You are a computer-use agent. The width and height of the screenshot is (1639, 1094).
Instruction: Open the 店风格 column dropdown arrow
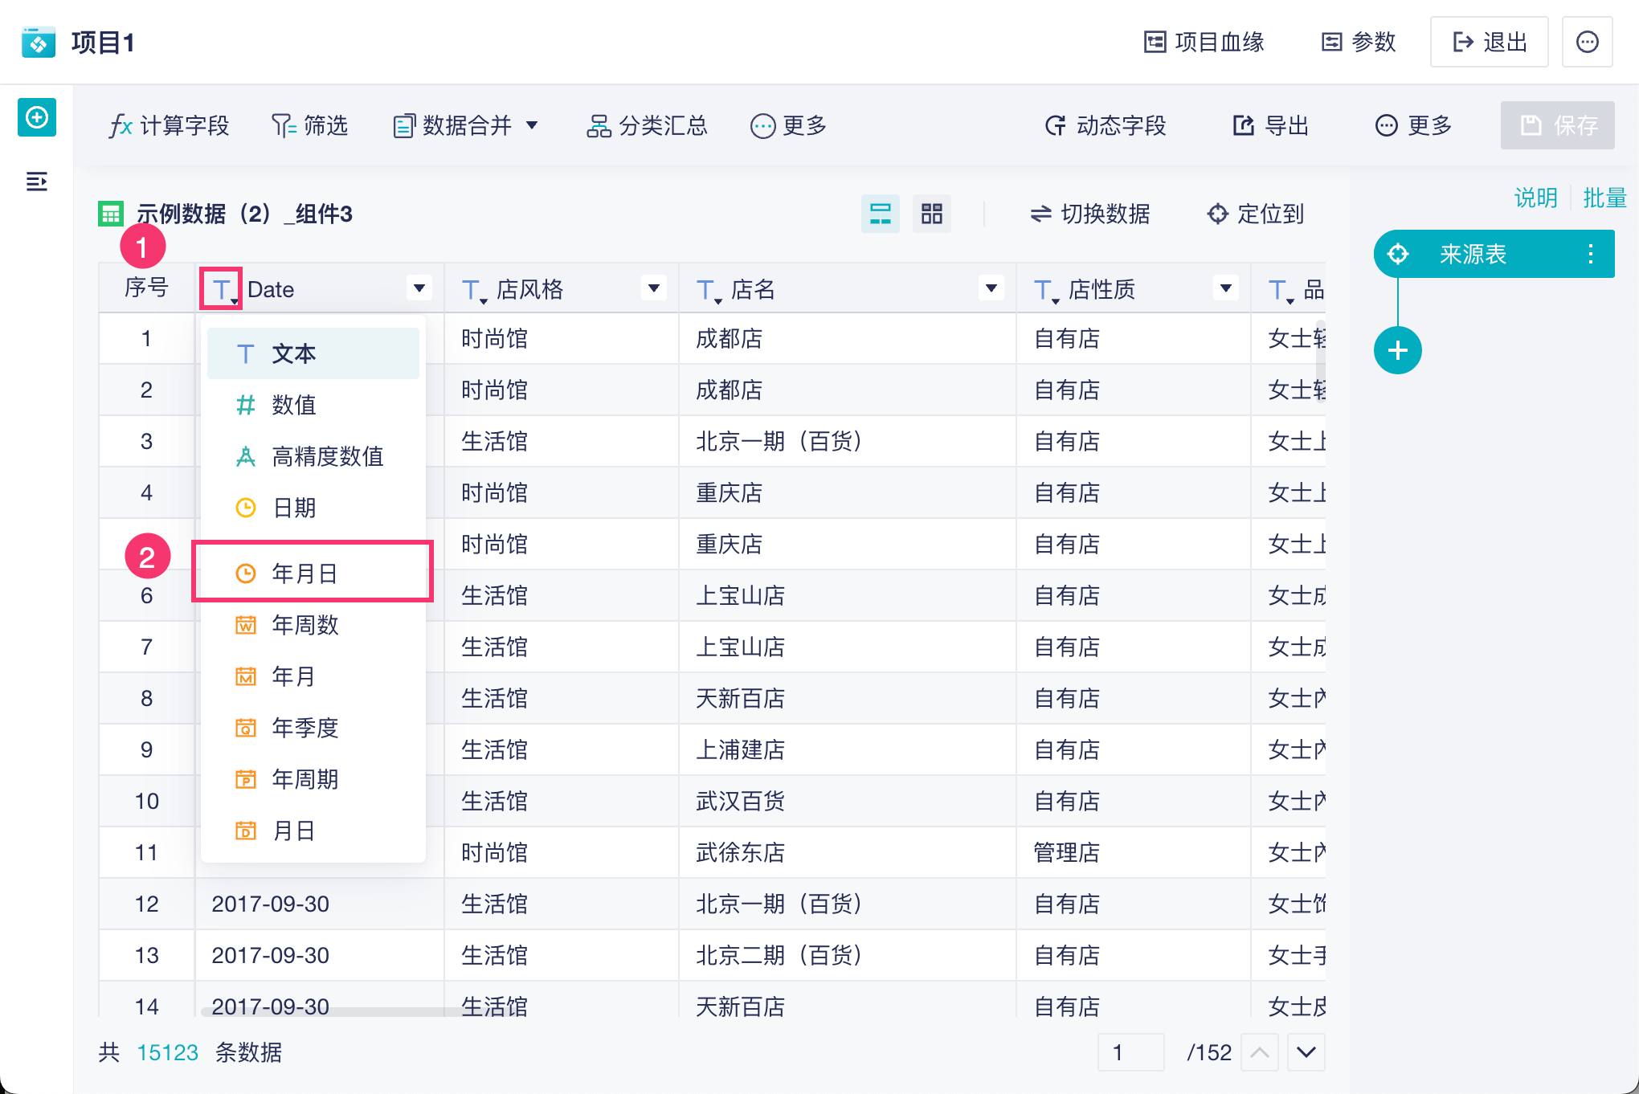tap(654, 288)
